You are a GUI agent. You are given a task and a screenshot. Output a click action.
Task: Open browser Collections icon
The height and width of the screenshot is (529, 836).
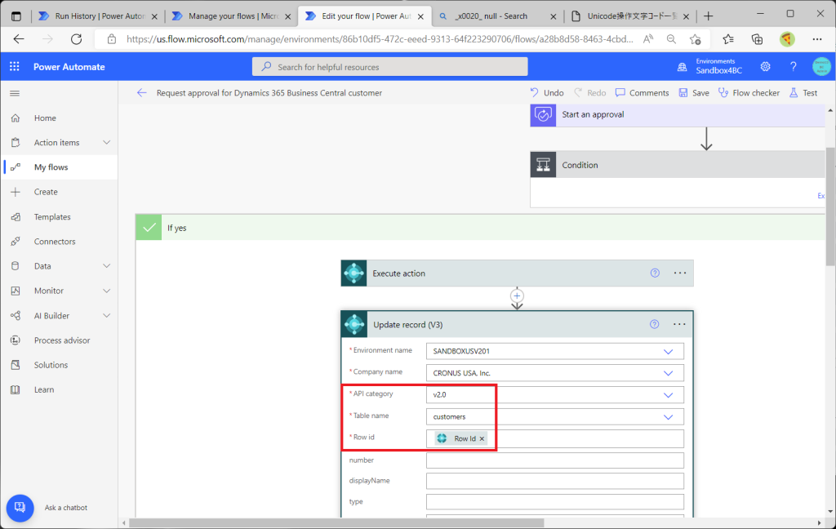[x=757, y=39]
